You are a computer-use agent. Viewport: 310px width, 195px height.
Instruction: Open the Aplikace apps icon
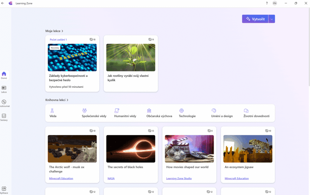pyautogui.click(x=4, y=190)
